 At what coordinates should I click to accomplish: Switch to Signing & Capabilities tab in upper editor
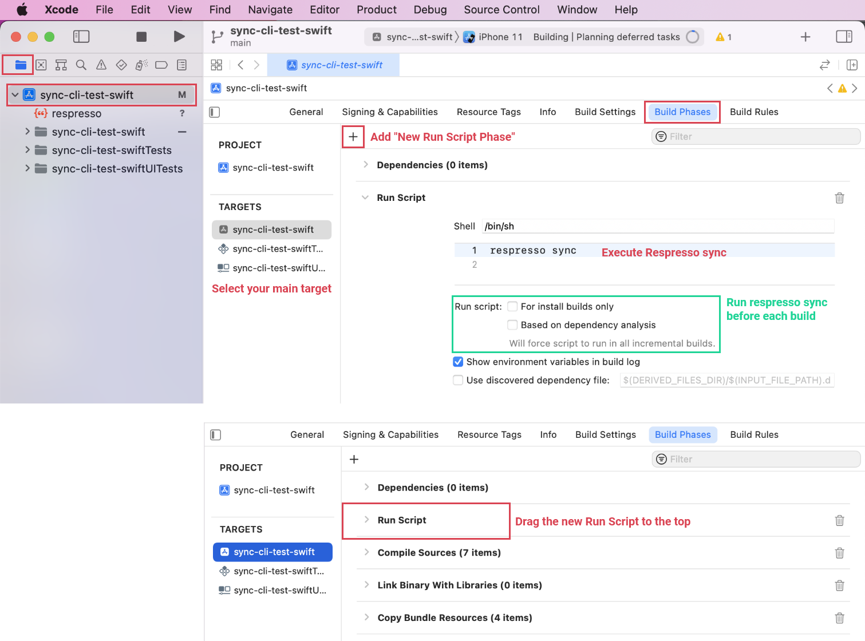[390, 112]
